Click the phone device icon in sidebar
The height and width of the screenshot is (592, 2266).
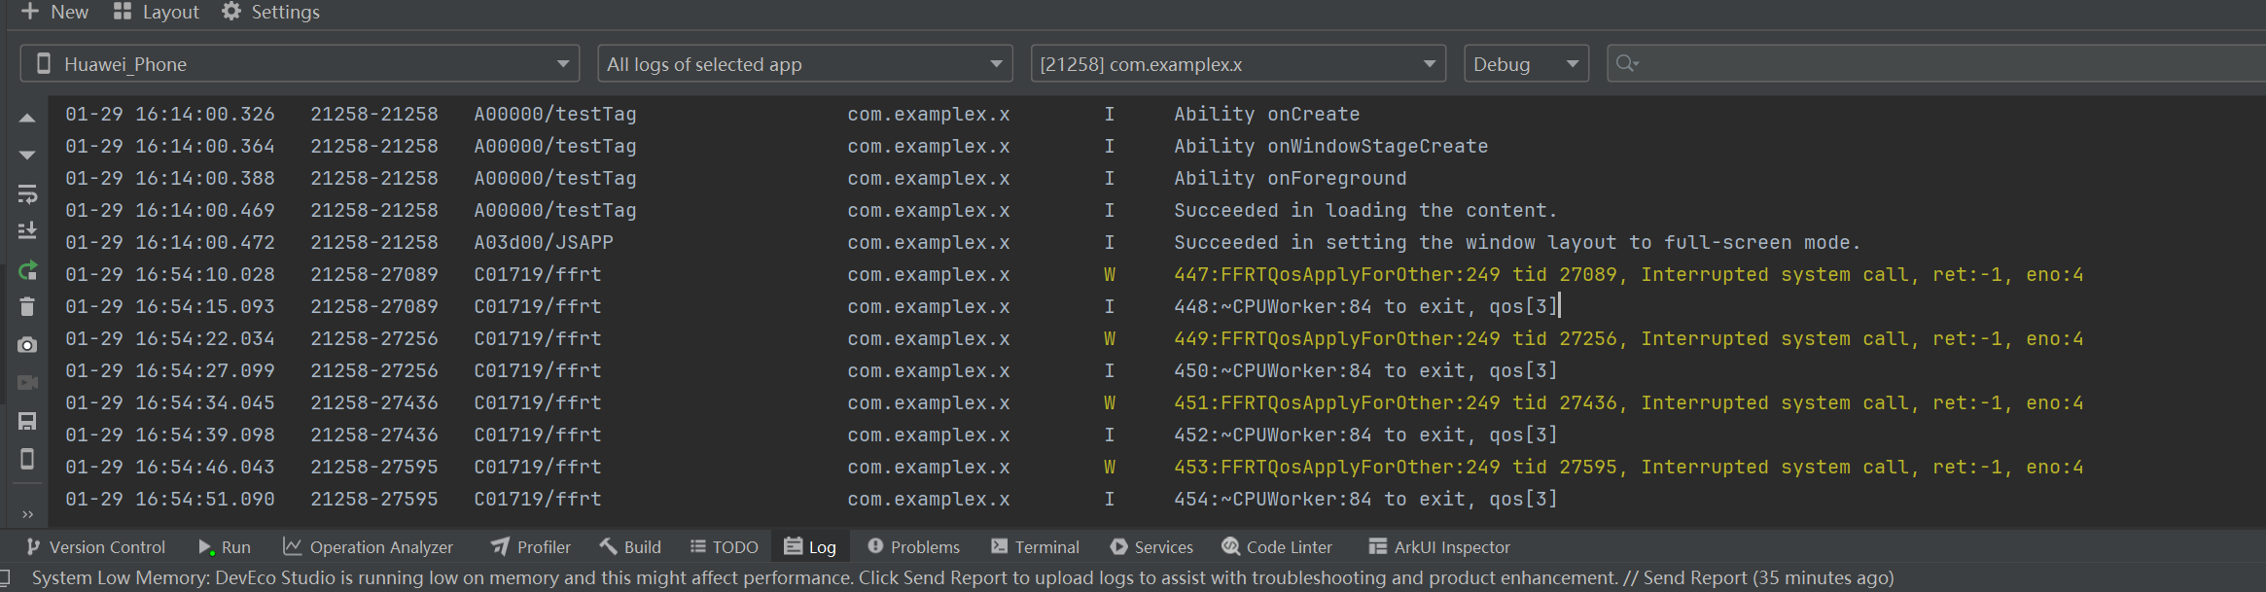point(27,459)
